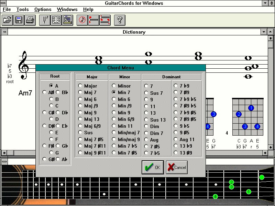Choose the 7 b9 chord option
Screen dimensions: 275x206
pyautogui.click(x=181, y=85)
